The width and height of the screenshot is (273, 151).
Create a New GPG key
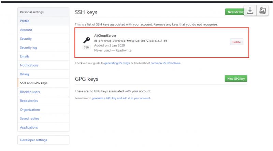(236, 79)
